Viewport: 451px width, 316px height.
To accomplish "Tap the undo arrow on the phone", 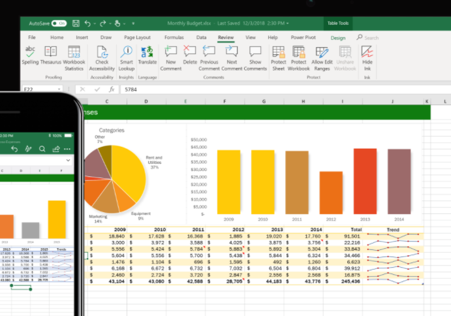I will coord(14,149).
